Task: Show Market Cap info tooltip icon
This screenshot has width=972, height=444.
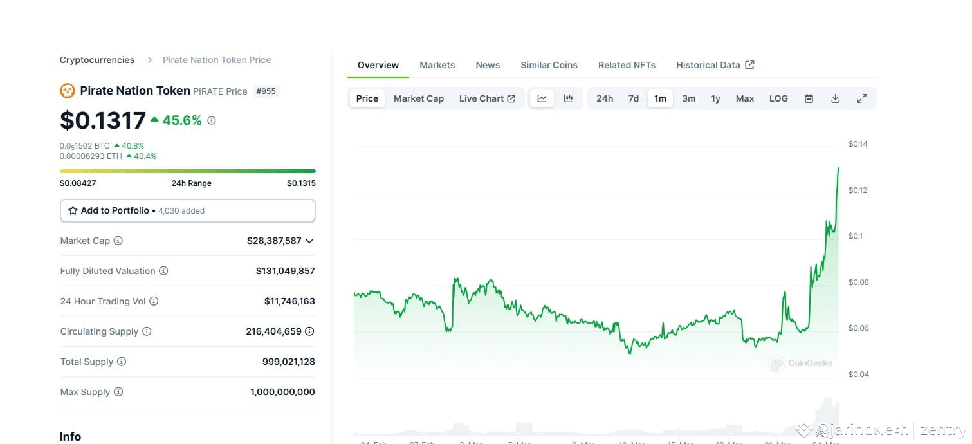Action: coord(118,241)
